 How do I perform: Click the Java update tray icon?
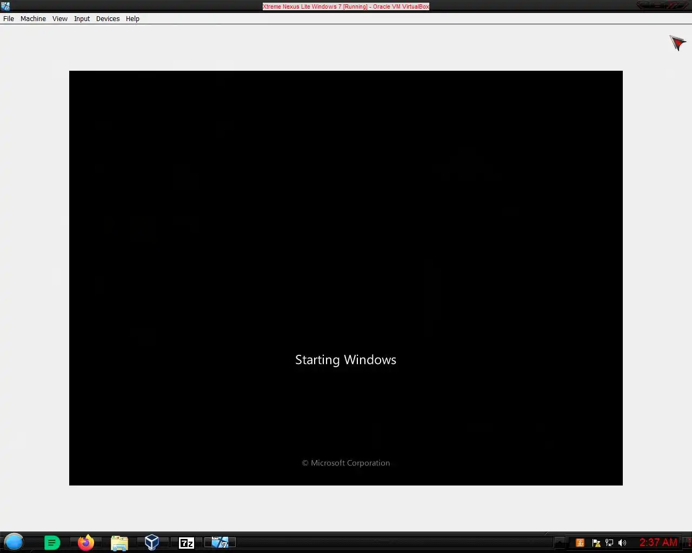580,543
